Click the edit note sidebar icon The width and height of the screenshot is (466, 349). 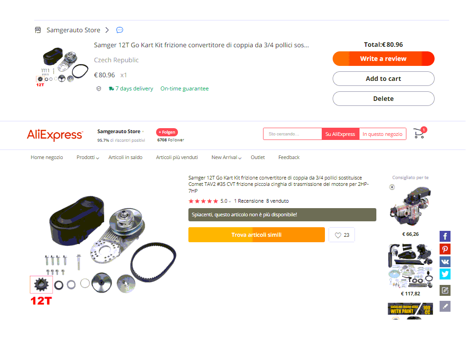coord(445,290)
